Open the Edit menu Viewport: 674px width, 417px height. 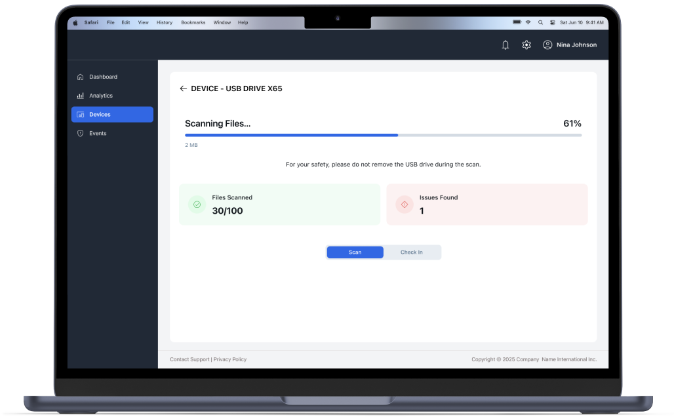coord(125,22)
